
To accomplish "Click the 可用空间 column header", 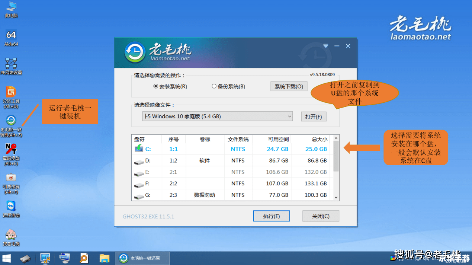I will click(272, 139).
